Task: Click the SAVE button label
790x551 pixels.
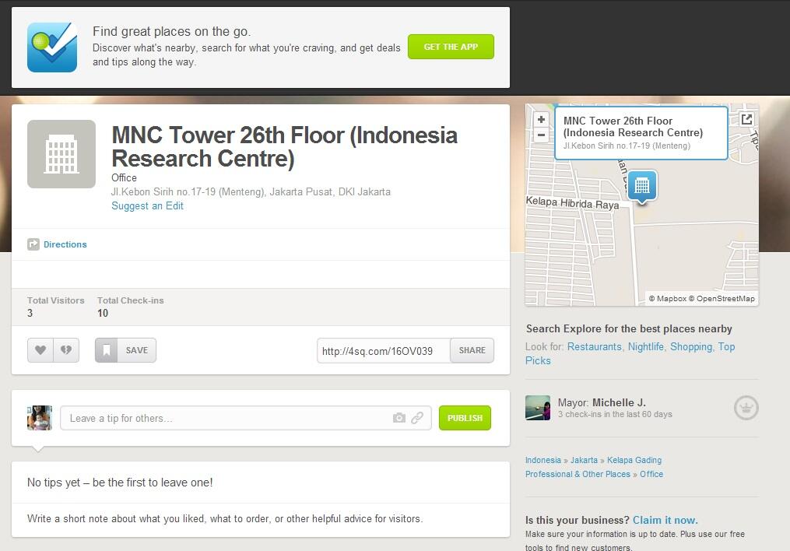Action: click(x=136, y=350)
